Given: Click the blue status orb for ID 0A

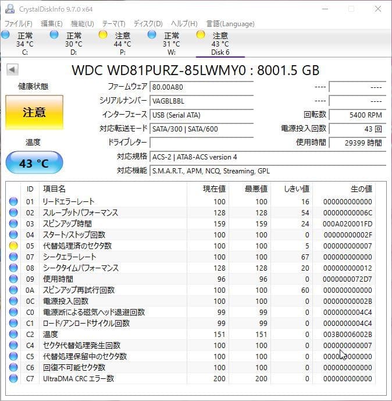Looking at the screenshot, I should click(13, 290).
